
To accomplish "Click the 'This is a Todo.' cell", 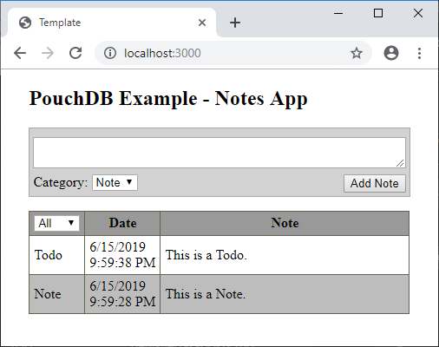I will (285, 255).
